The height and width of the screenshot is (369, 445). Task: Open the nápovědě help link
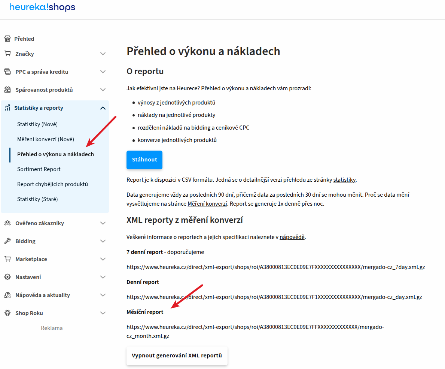pos(292,237)
